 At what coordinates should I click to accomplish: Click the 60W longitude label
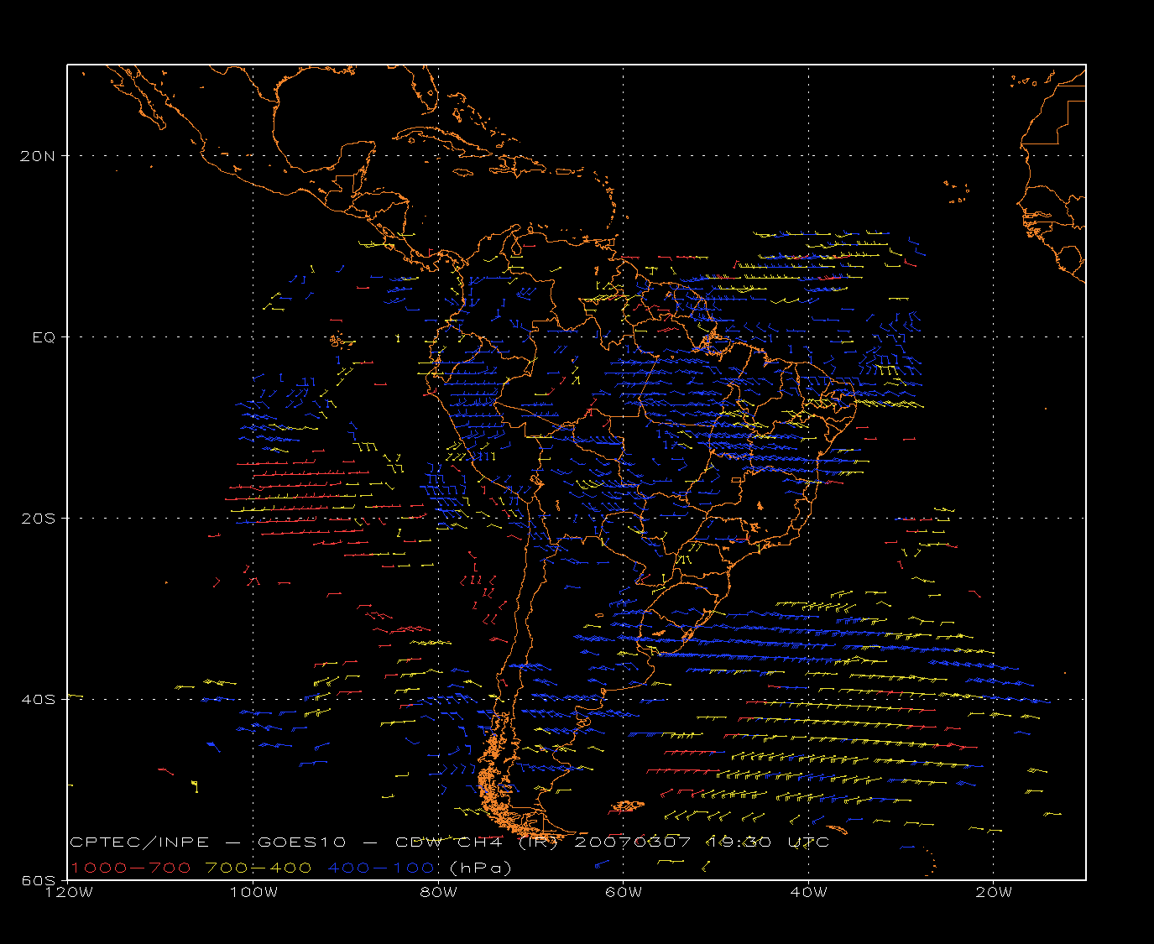click(624, 892)
